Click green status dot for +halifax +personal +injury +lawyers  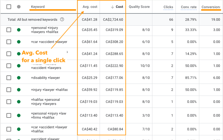click(19, 102)
